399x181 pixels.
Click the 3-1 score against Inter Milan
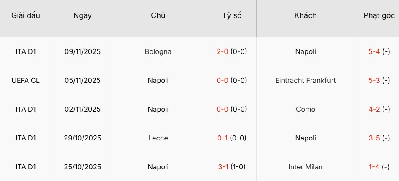tap(222, 167)
